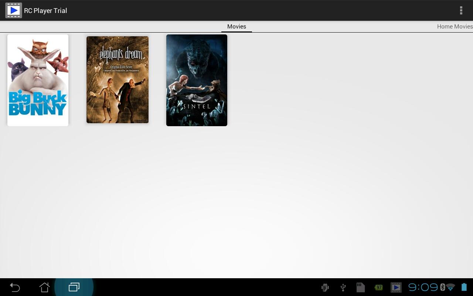Tap the battery level status icon
Viewport: 473px width, 296px height.
pyautogui.click(x=464, y=287)
